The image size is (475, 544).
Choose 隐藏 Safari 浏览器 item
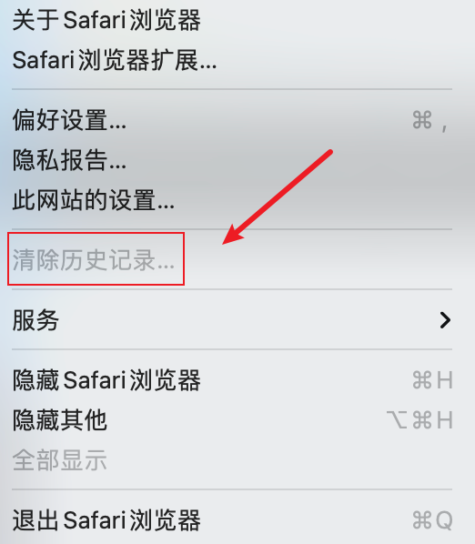[x=232, y=380]
